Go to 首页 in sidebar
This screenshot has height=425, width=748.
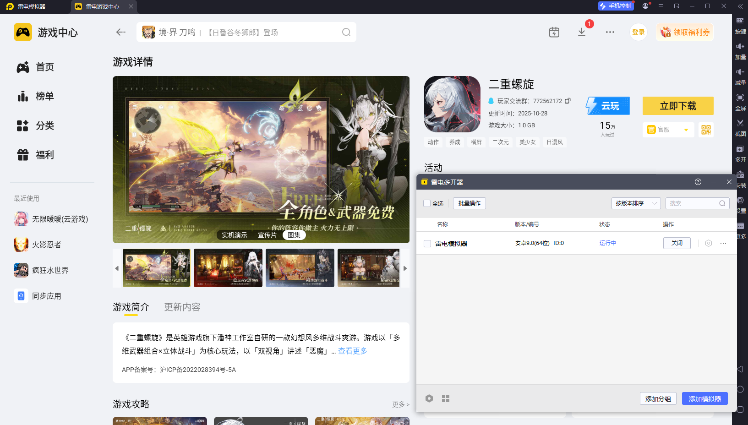pos(36,67)
